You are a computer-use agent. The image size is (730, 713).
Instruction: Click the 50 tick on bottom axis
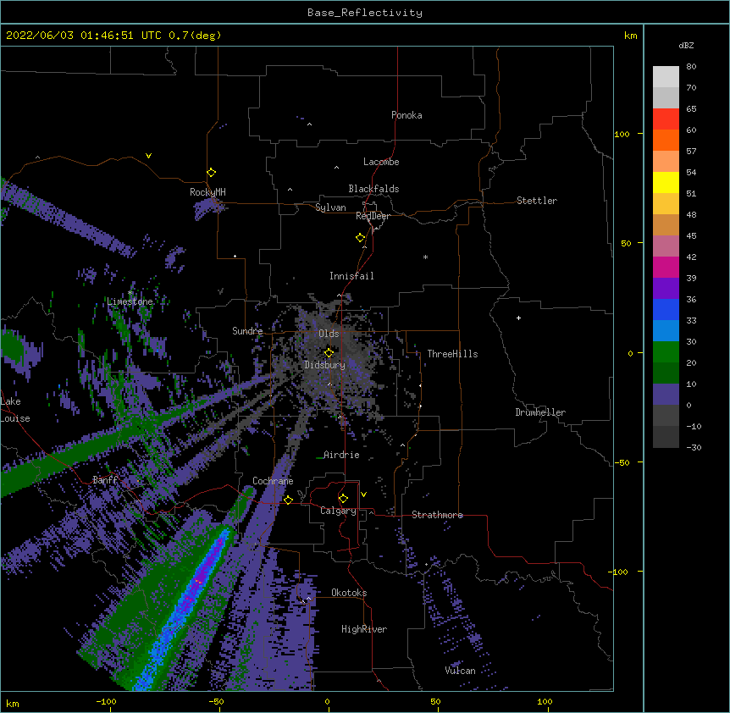tap(435, 701)
